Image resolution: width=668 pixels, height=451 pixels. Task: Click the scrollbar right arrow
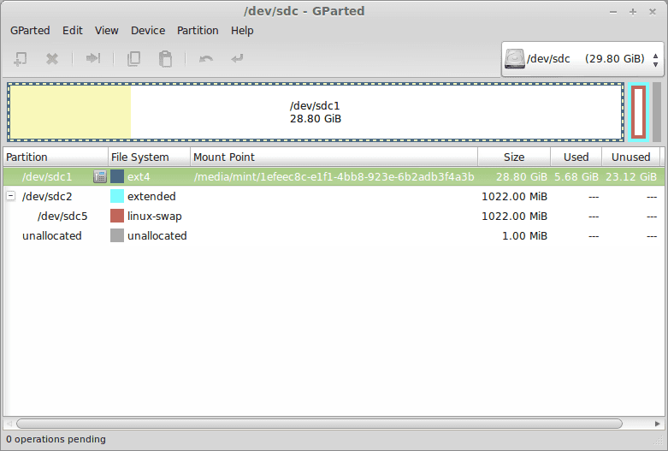coord(658,424)
